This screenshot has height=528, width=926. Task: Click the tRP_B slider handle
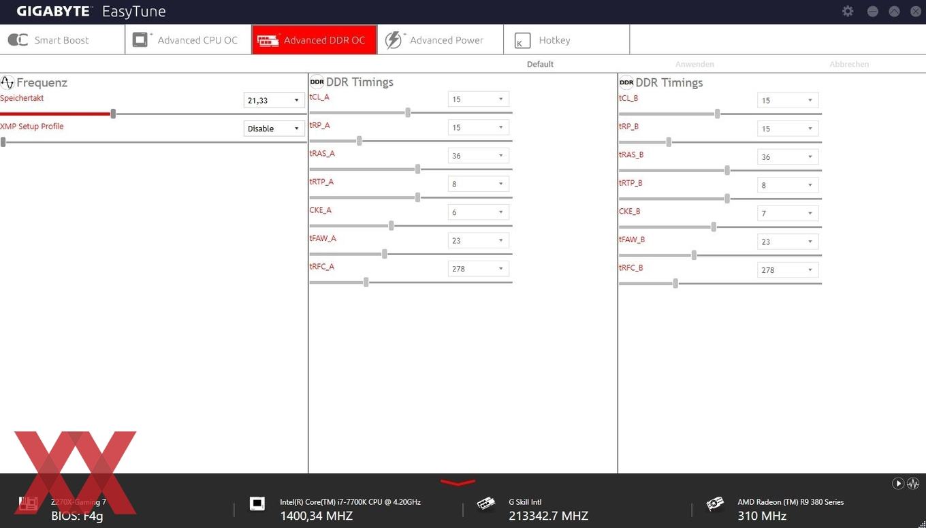[669, 142]
